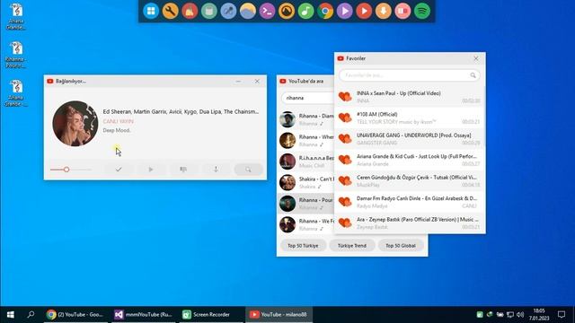Select the Rihanna - Pour search result
Image resolution: width=575 pixels, height=323 pixels.
pyautogui.click(x=305, y=204)
